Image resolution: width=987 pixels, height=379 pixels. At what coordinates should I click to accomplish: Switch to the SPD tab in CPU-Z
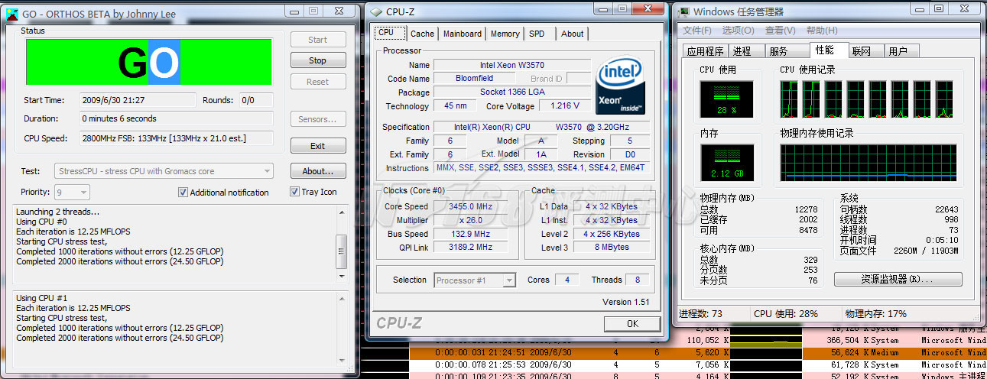[x=537, y=34]
